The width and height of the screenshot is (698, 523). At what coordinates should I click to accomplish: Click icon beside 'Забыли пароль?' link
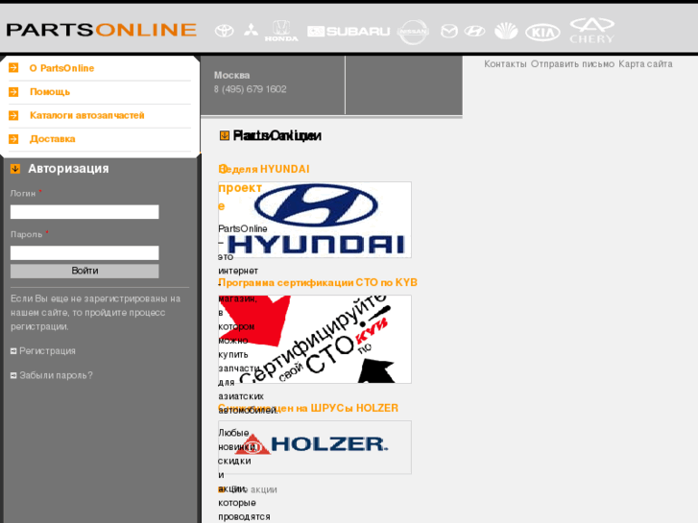(13, 375)
